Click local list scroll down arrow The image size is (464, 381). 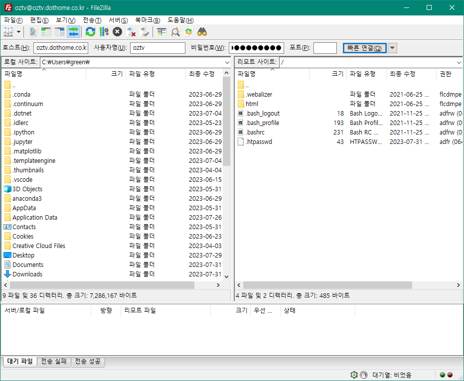click(x=226, y=277)
